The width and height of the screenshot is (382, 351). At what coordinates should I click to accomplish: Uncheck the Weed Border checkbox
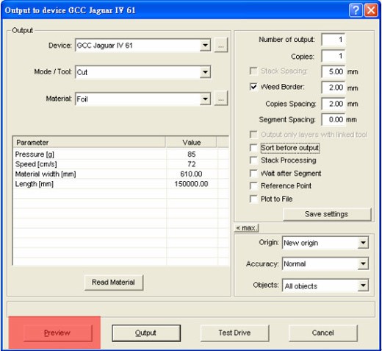tap(253, 87)
